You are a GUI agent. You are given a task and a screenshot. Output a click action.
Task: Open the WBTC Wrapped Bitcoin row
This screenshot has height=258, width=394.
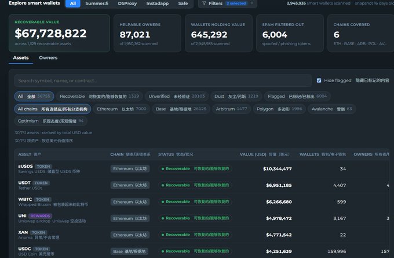(202, 202)
